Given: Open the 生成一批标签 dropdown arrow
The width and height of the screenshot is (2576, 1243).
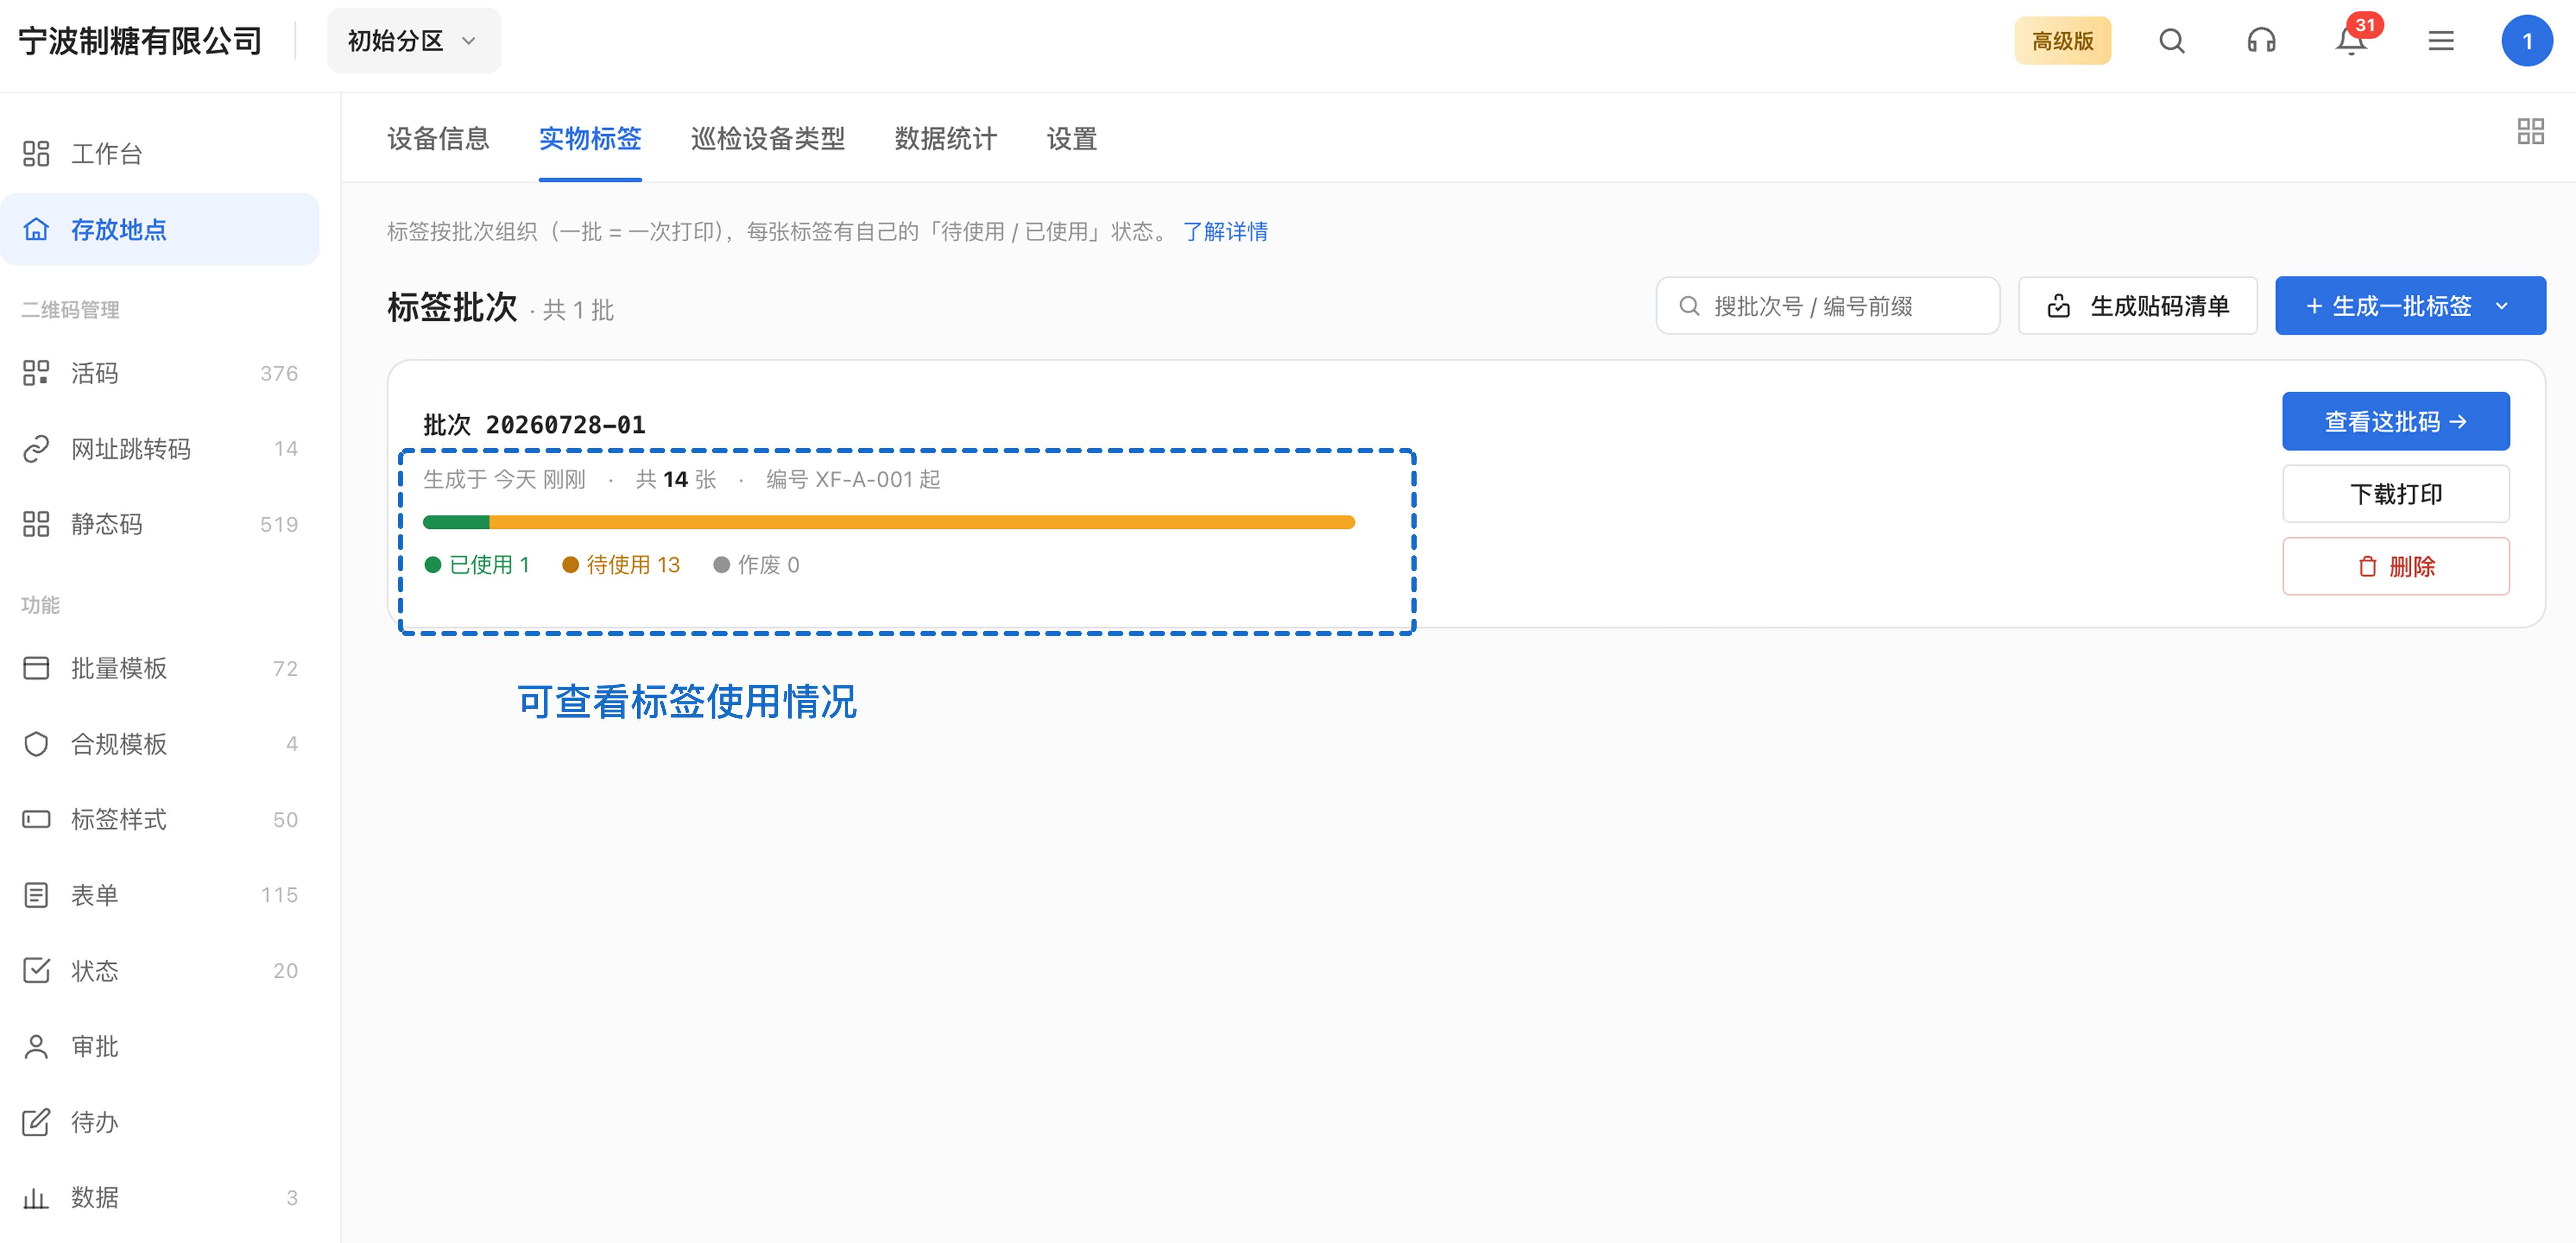Looking at the screenshot, I should click(x=2502, y=306).
